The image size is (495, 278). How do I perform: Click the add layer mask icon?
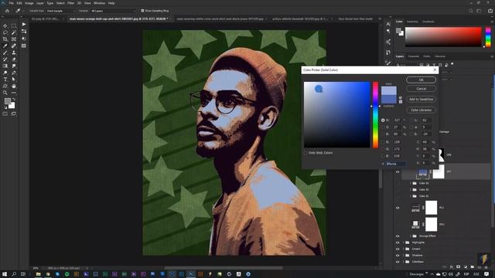pyautogui.click(x=458, y=267)
